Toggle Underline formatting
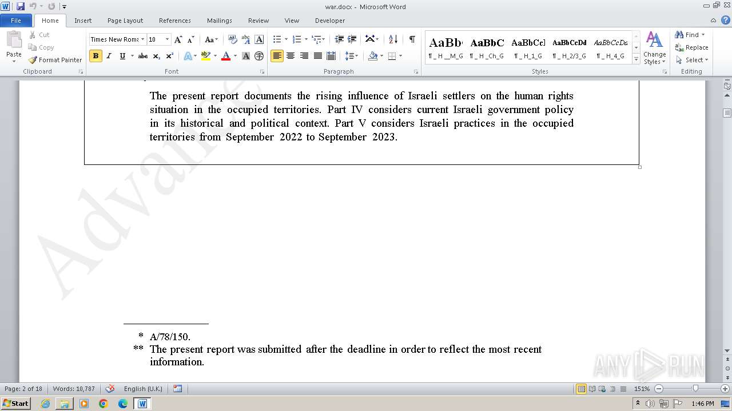 click(122, 56)
